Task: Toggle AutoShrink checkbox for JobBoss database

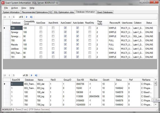Action: point(53,49)
